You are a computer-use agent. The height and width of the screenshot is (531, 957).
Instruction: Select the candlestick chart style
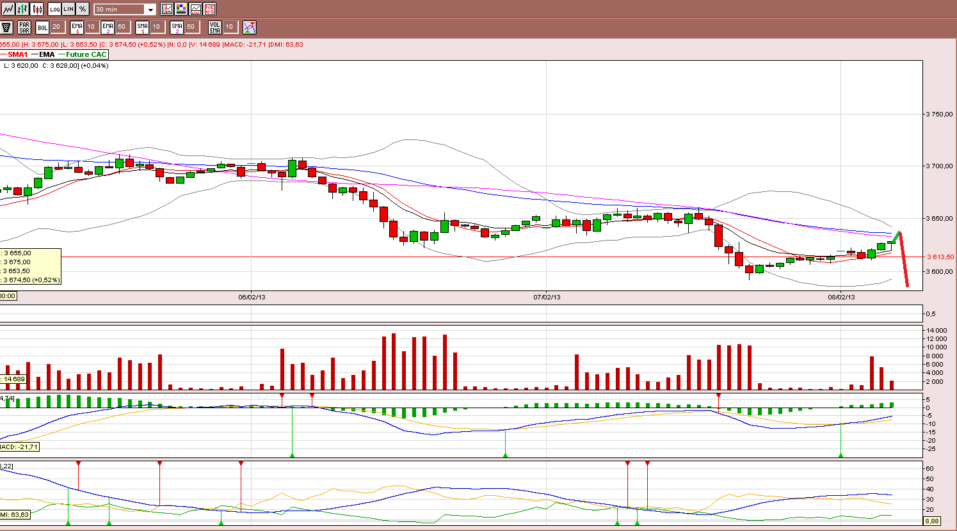pos(37,9)
